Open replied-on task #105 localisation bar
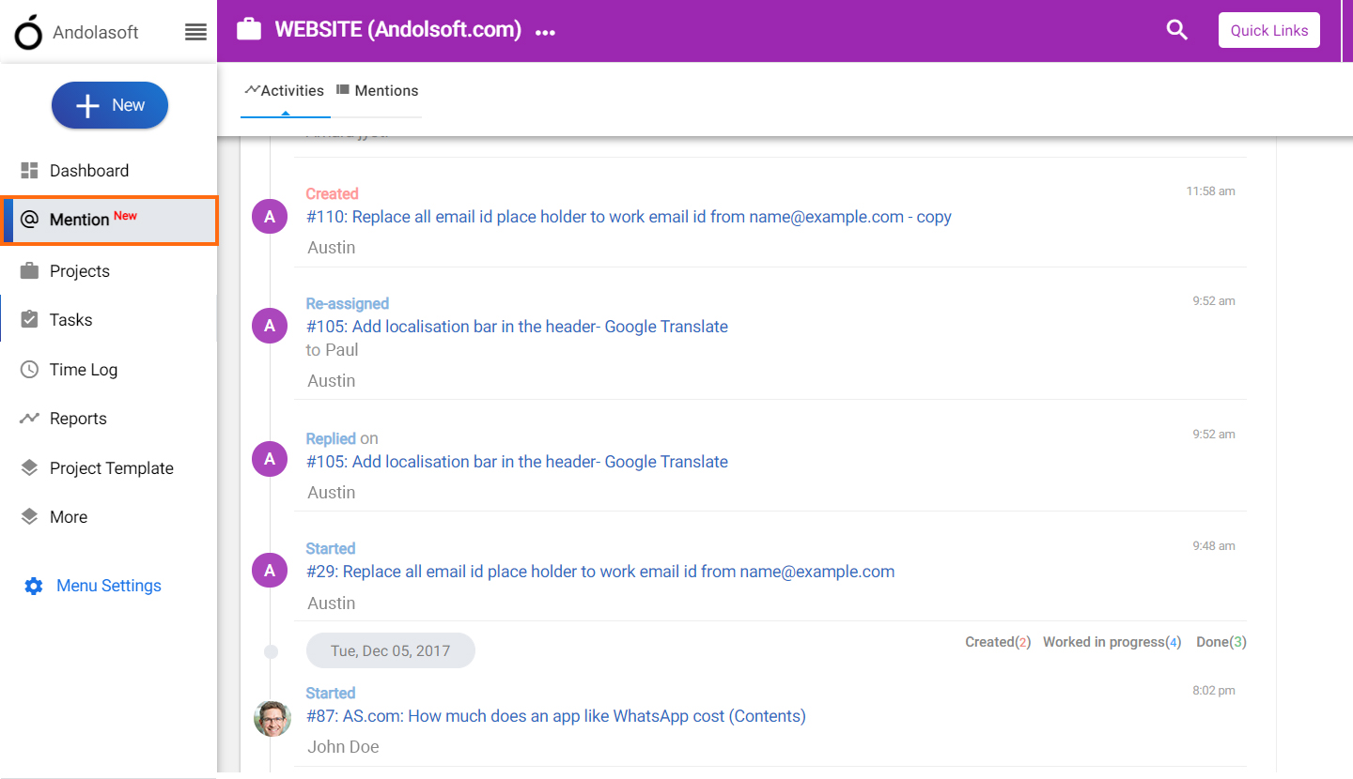1353x779 pixels. click(x=517, y=462)
